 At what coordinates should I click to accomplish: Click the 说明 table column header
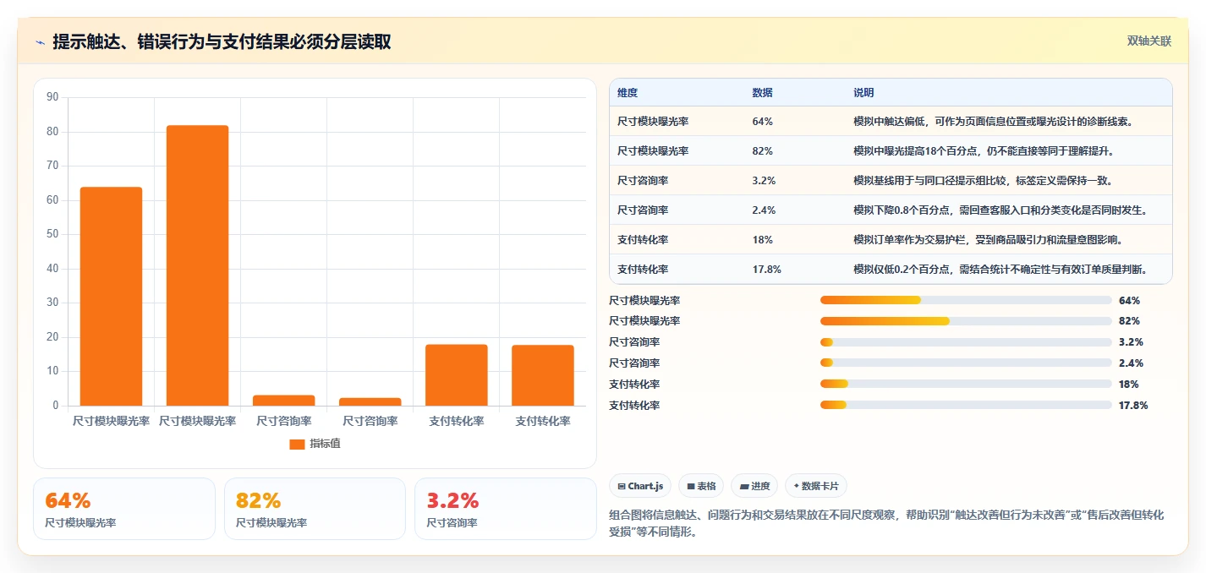pos(863,93)
